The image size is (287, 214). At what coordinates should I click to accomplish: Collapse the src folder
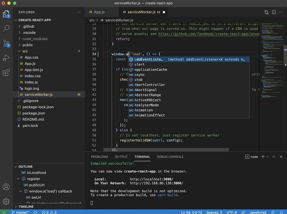(25, 51)
